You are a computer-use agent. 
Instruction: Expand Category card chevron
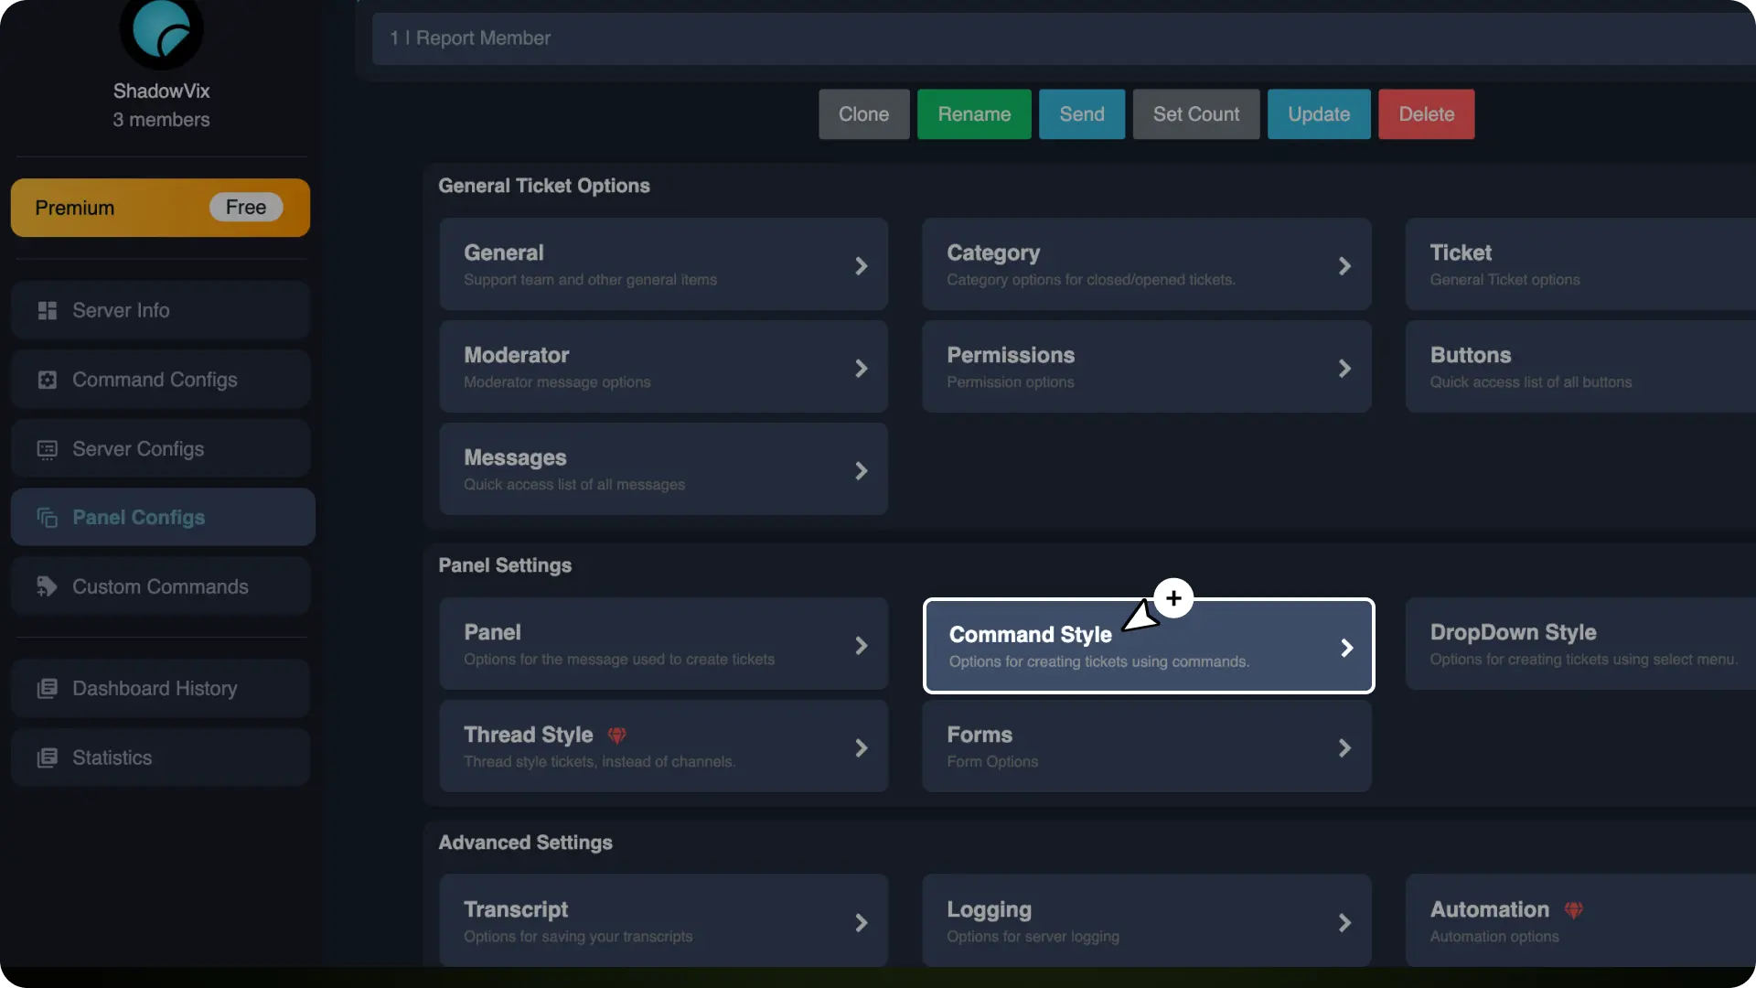1344,266
